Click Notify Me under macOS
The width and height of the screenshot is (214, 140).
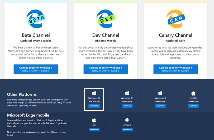coord(193,106)
